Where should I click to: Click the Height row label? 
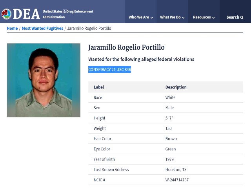pyautogui.click(x=99, y=118)
